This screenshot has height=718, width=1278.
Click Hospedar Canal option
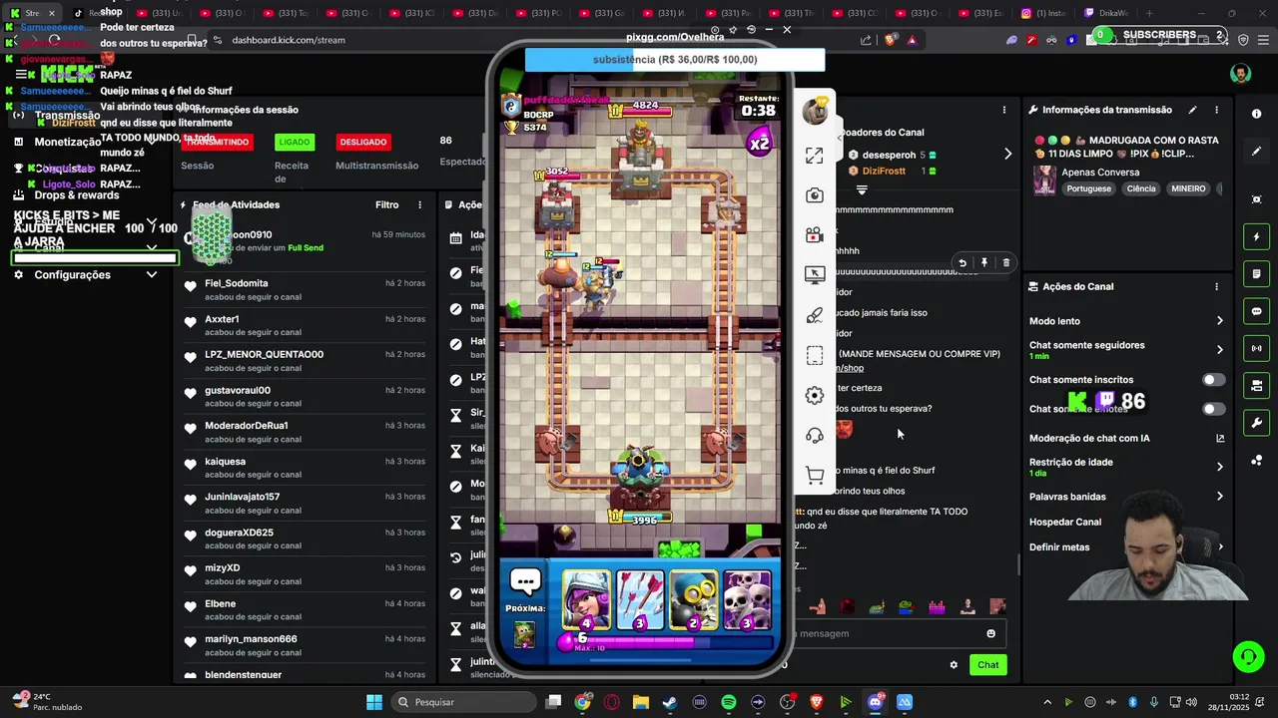[x=1065, y=522]
